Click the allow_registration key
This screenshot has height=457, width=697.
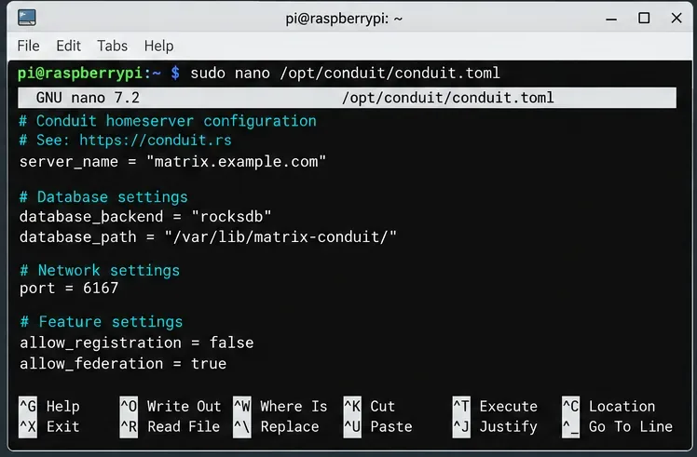[x=101, y=343]
